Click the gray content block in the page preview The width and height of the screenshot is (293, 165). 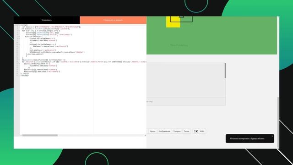pyautogui.click(x=186, y=84)
